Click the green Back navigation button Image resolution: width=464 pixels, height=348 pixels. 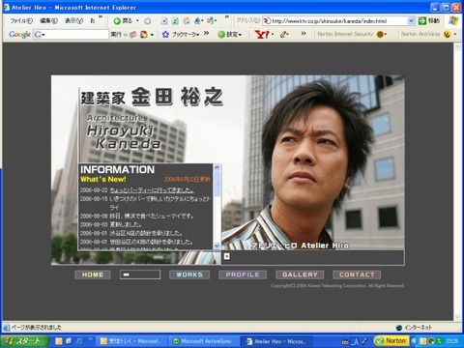123,21
